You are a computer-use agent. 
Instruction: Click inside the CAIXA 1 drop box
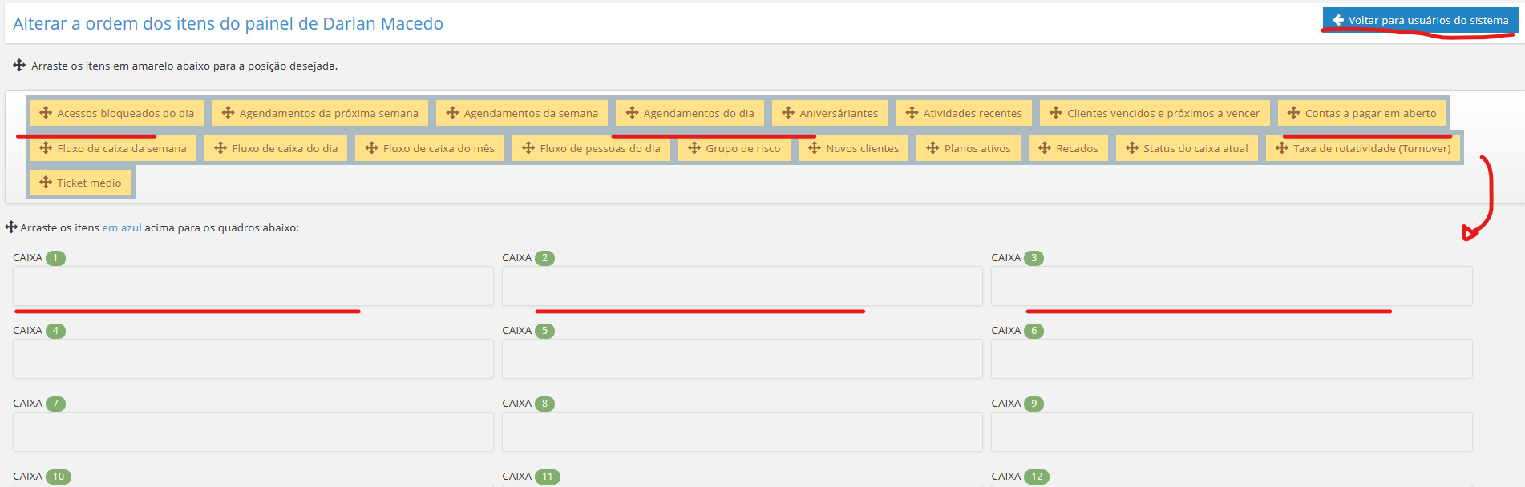(x=253, y=286)
